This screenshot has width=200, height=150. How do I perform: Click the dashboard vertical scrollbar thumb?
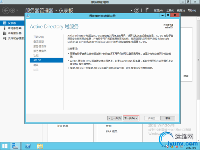(x=198, y=60)
